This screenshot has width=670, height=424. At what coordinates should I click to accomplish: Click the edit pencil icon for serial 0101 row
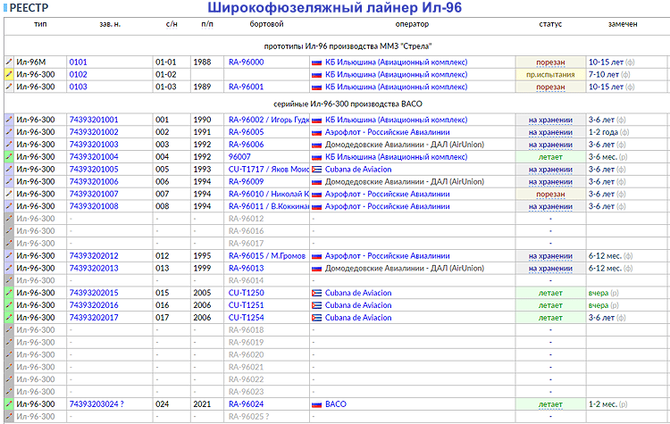(x=9, y=62)
